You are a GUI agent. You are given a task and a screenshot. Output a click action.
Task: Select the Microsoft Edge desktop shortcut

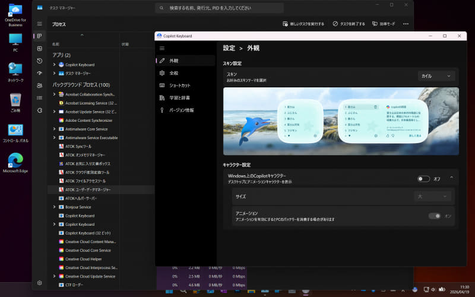tap(15, 163)
